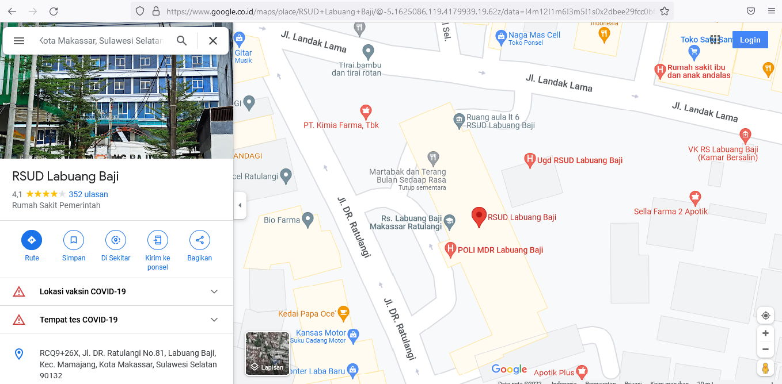Viewport: 782px width, 384px height.
Task: Open the hamburger menu in search bar
Action: coord(19,41)
